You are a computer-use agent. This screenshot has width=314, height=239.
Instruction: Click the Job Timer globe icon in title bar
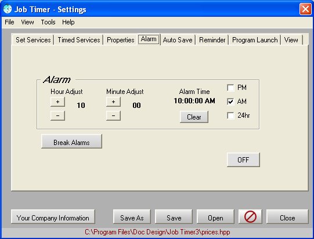click(x=8, y=9)
